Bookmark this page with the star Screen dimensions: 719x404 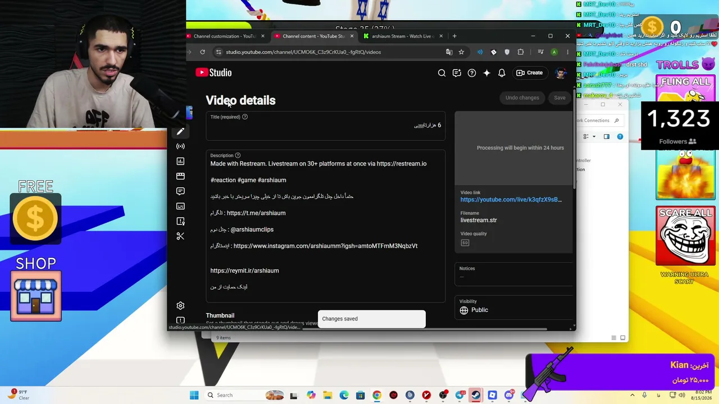[x=461, y=52]
